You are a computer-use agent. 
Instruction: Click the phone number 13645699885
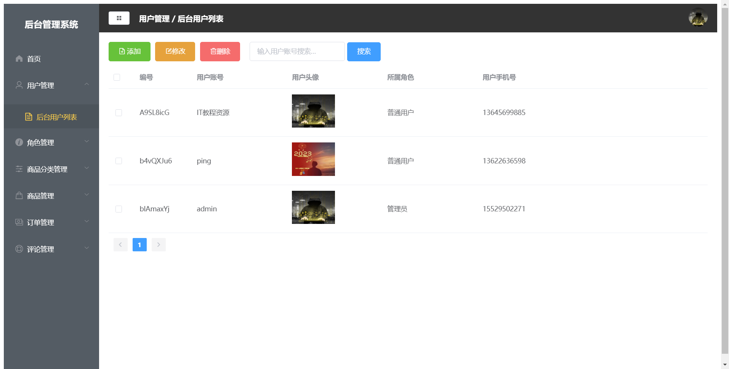click(x=504, y=113)
